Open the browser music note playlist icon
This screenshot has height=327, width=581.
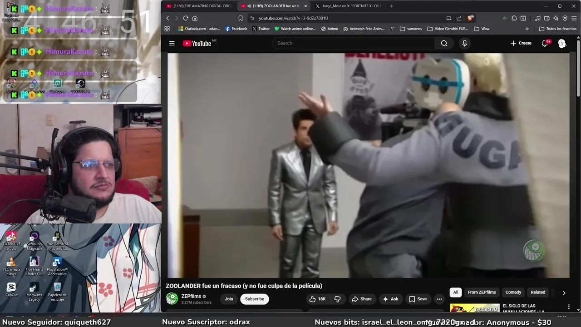click(x=538, y=18)
